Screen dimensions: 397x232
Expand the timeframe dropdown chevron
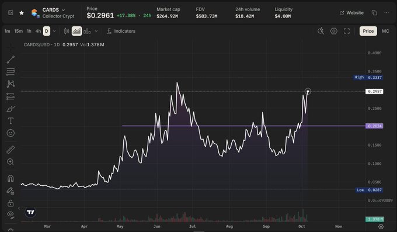click(54, 31)
